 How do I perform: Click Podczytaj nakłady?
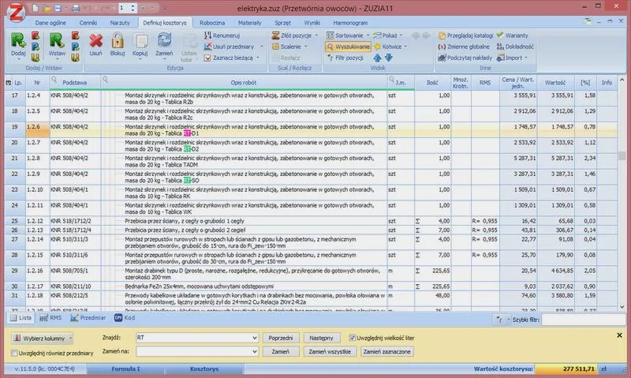[x=465, y=58]
